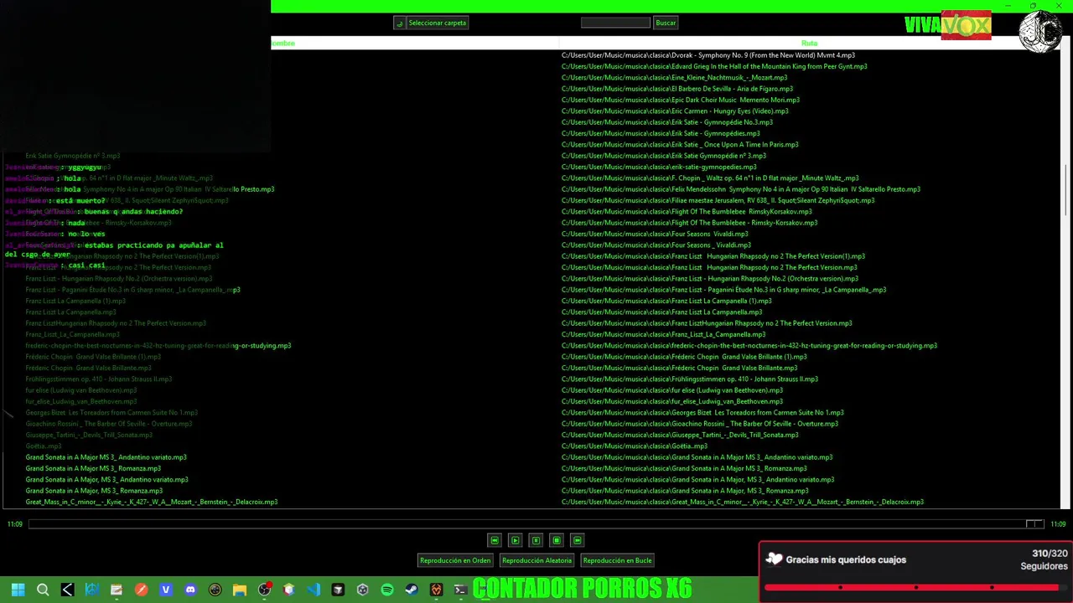Image resolution: width=1073 pixels, height=603 pixels.
Task: Select Eric Carmen - Hungry Eyes (Video) path
Action: click(675, 111)
